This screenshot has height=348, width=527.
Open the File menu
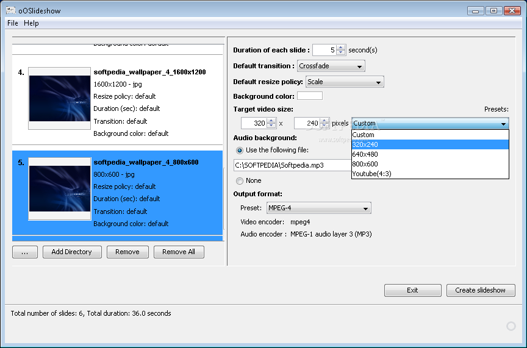[12, 23]
